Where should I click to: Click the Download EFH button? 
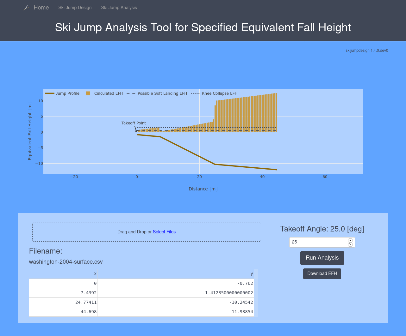click(322, 273)
